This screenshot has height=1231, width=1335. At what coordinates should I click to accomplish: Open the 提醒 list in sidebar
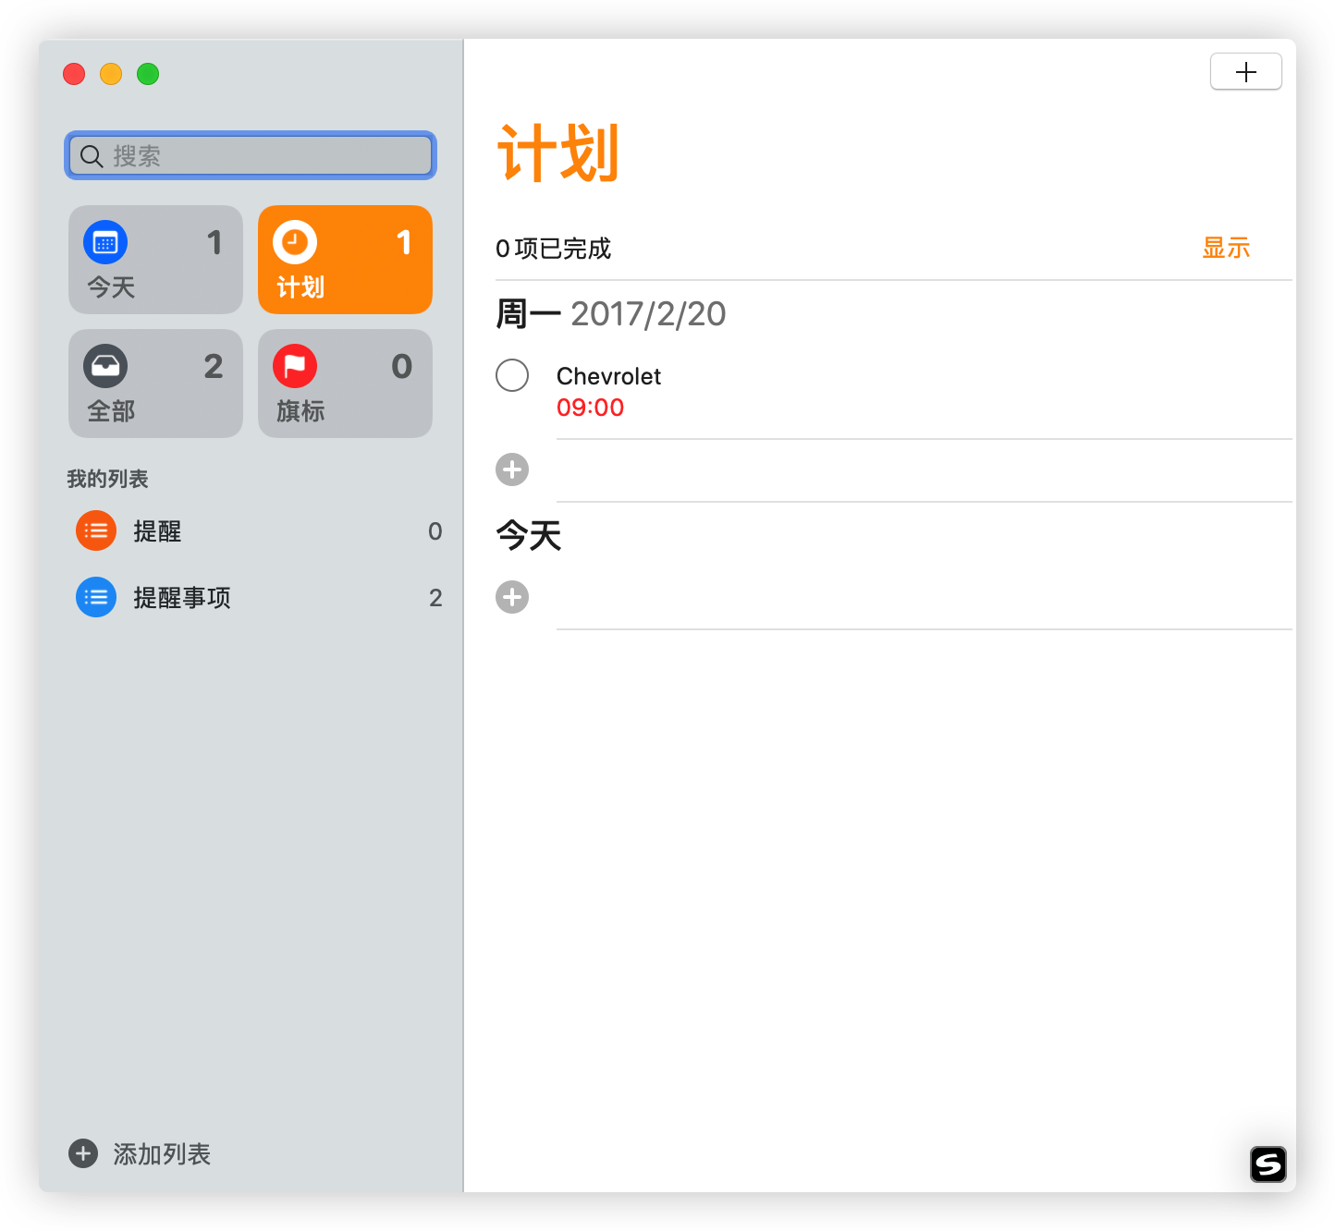157,531
